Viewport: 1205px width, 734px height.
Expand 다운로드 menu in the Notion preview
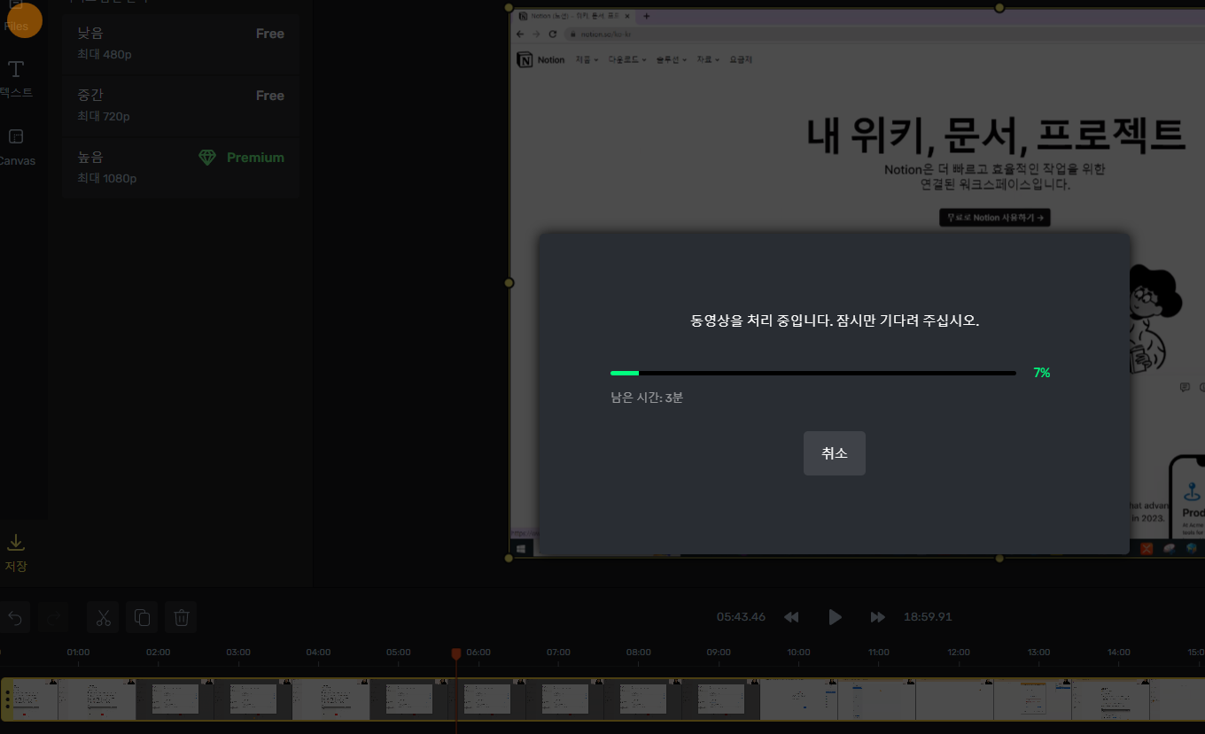point(627,59)
